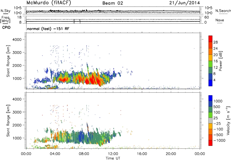Click the 'CPID' label
This screenshot has width=231, height=160.
6,27
